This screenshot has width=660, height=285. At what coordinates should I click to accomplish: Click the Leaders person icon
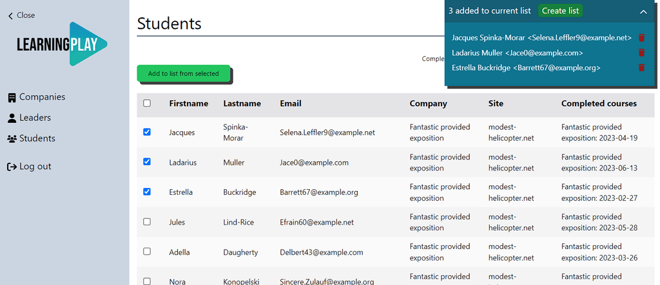click(x=12, y=118)
